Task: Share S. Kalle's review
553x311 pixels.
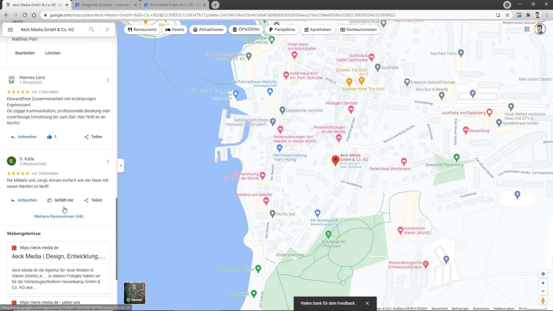Action: [x=93, y=200]
